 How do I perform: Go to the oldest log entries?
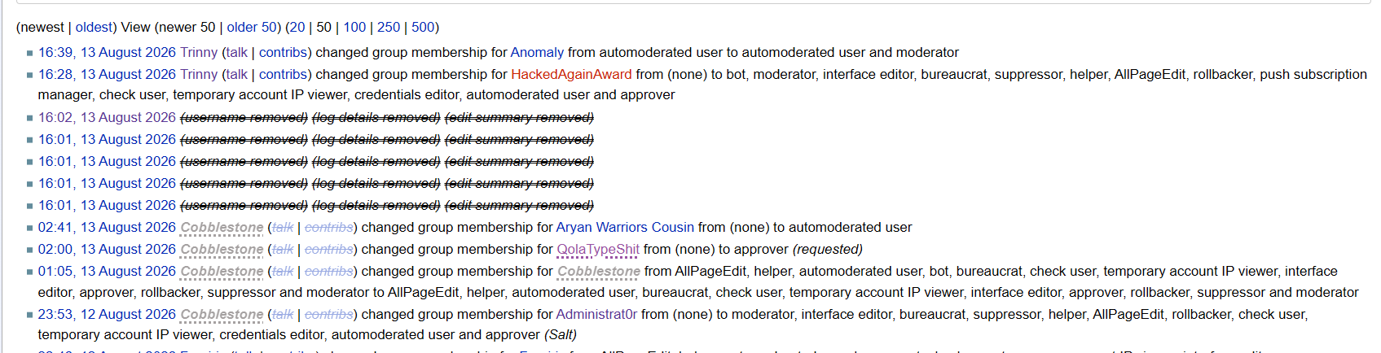(x=95, y=28)
